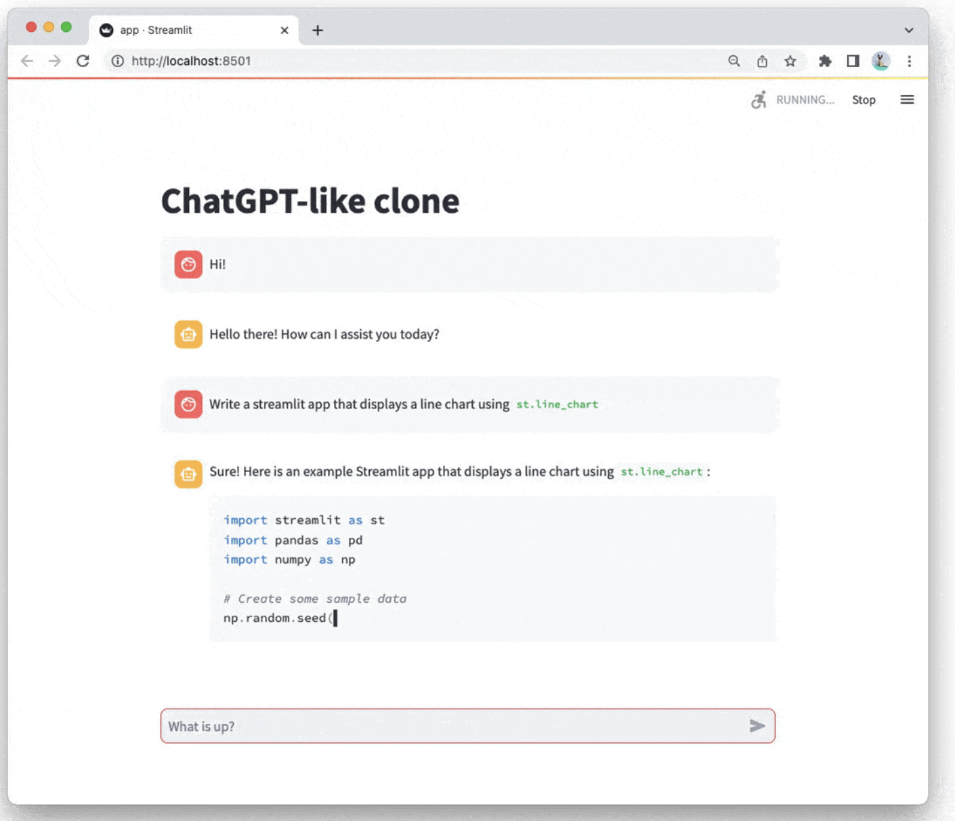The width and height of the screenshot is (955, 821).
Task: Click the "# Create some sample data" comment
Action: tap(315, 599)
